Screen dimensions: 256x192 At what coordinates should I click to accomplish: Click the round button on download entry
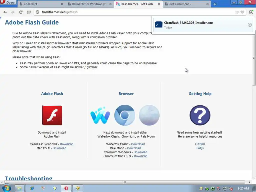click(249, 25)
